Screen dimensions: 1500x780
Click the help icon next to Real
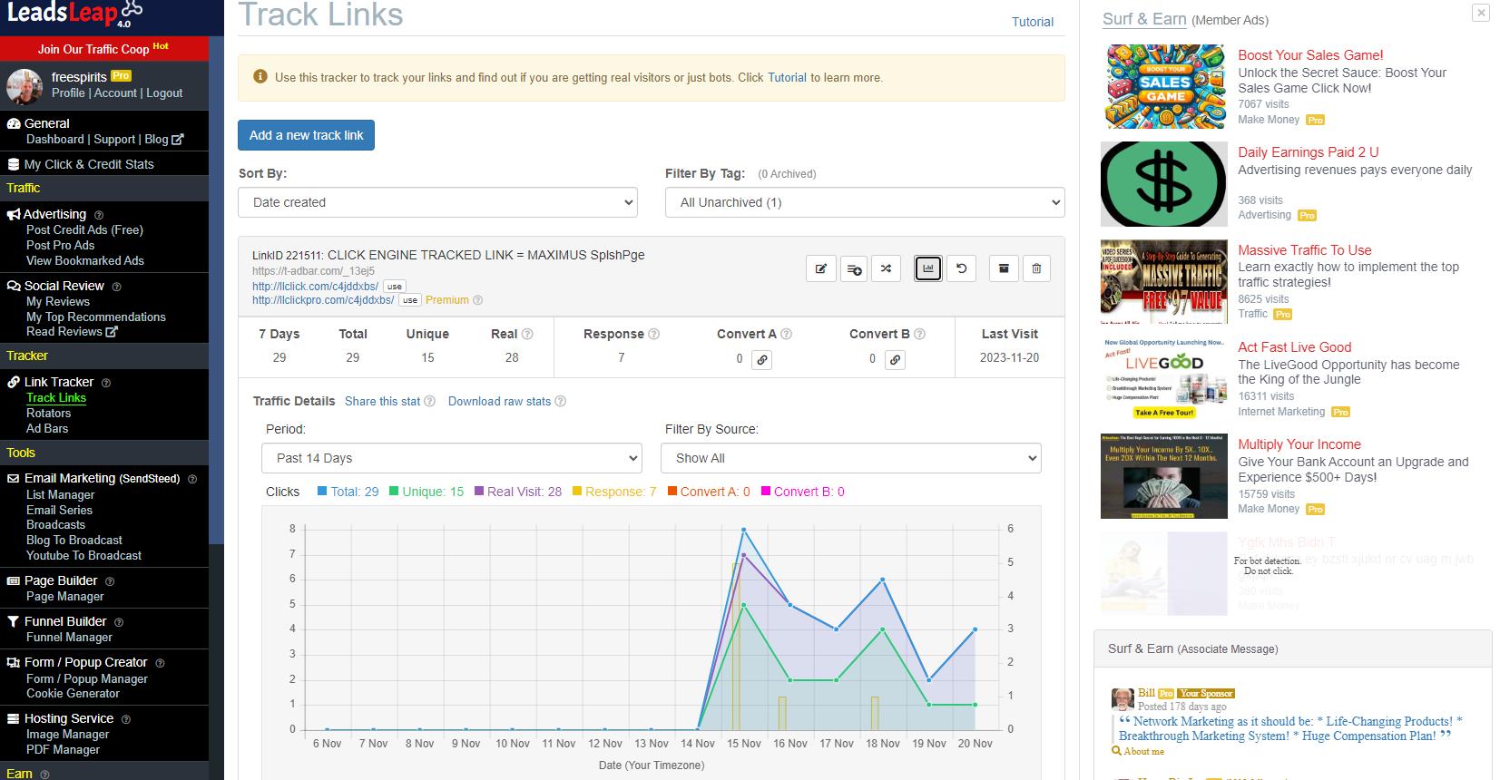(x=527, y=334)
